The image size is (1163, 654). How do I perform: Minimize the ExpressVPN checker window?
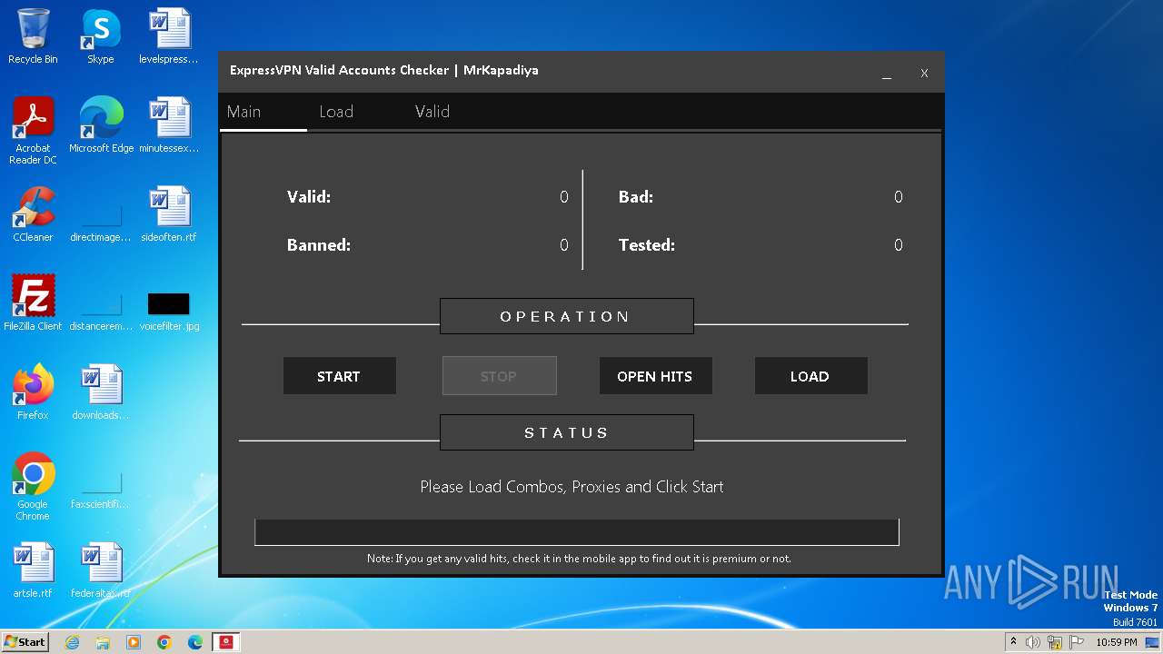pos(887,74)
